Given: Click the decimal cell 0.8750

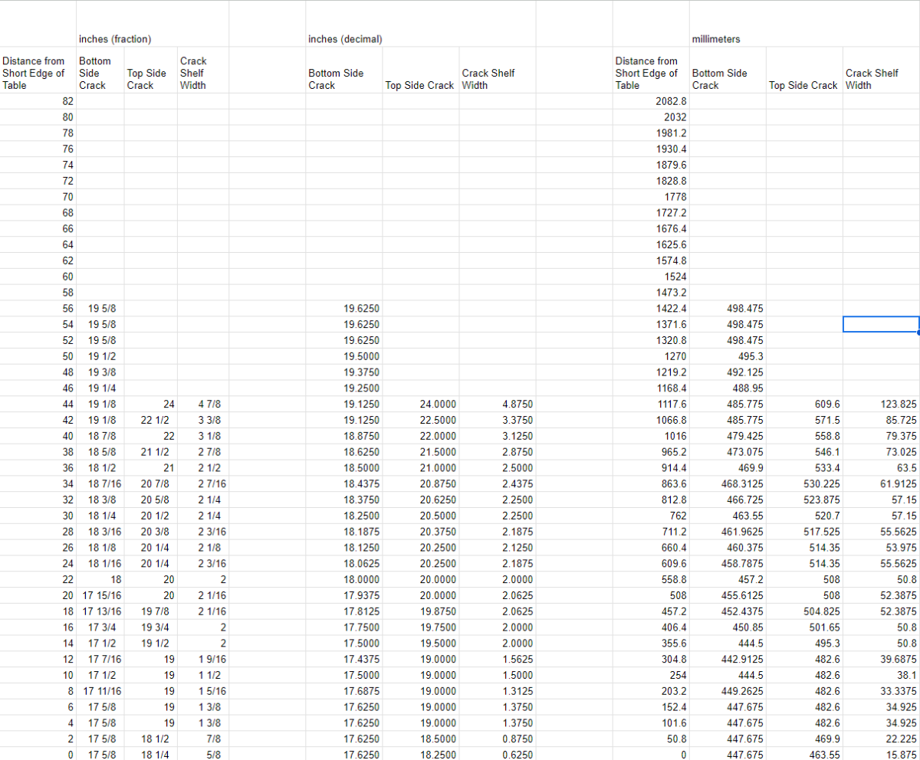Looking at the screenshot, I should click(498, 739).
